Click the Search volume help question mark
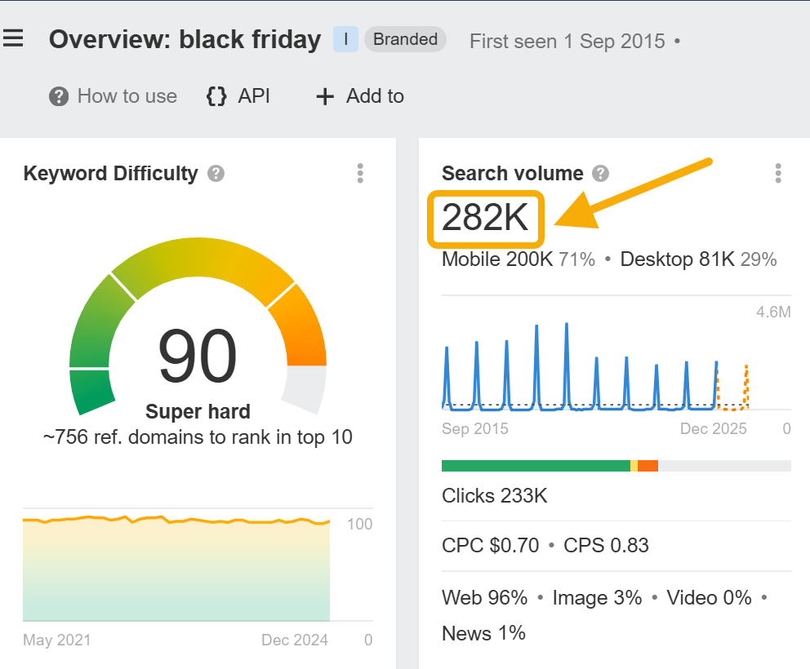This screenshot has width=810, height=669. tap(600, 174)
